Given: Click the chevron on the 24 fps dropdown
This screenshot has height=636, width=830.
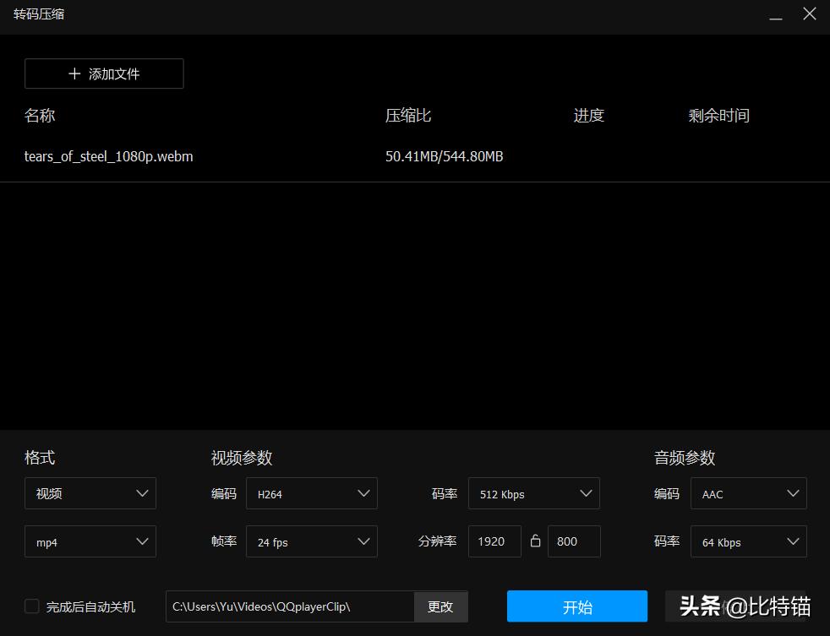Looking at the screenshot, I should pos(363,541).
